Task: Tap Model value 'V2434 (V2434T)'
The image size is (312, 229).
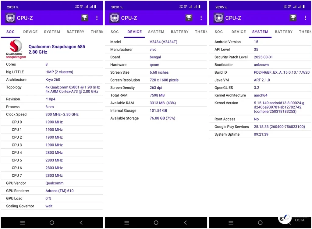Action: (x=163, y=42)
